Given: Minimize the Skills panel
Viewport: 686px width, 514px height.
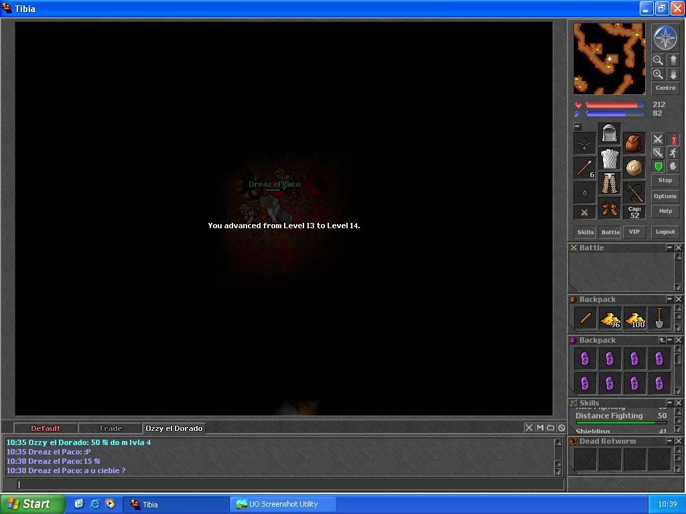Looking at the screenshot, I should click(669, 402).
